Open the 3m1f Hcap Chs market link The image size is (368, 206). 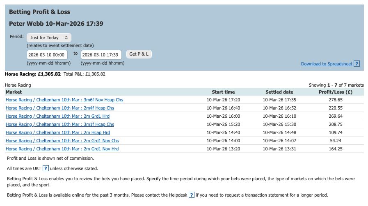[x=60, y=124]
